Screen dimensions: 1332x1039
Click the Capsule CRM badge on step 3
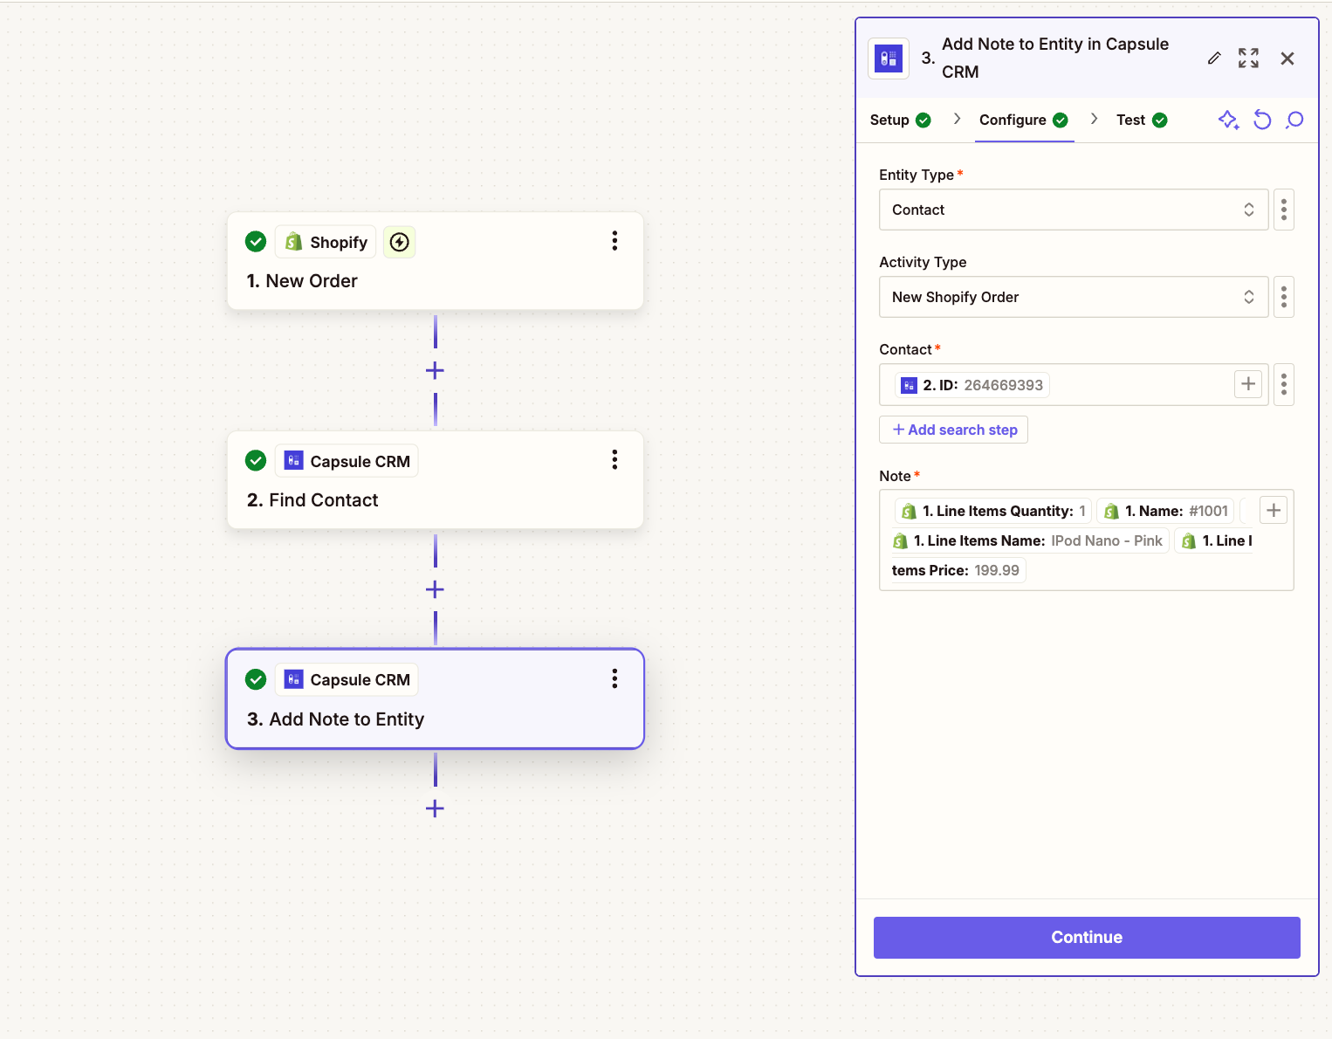click(x=347, y=679)
